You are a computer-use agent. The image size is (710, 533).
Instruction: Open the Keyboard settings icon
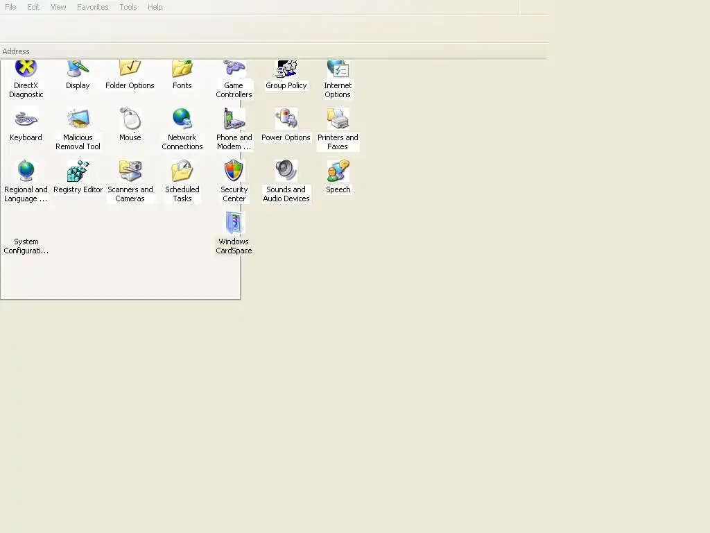(x=26, y=119)
